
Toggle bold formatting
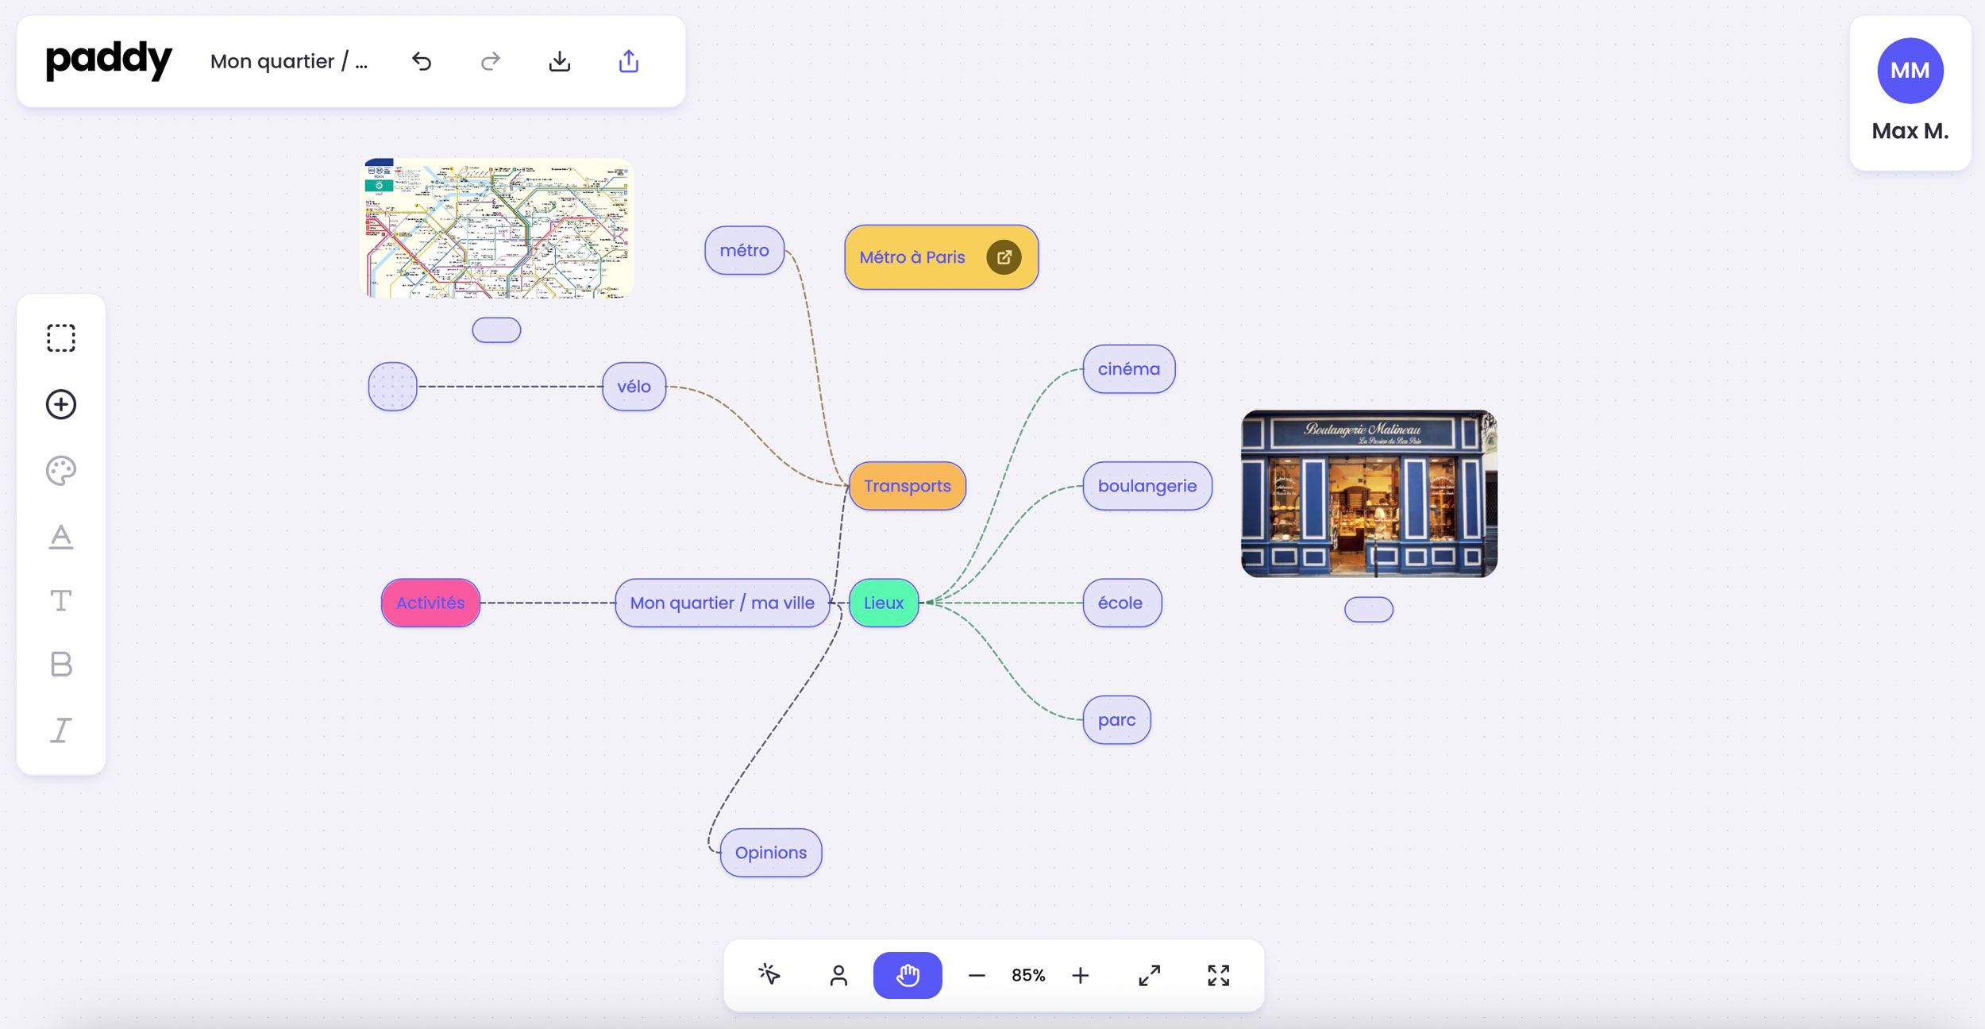pyautogui.click(x=61, y=664)
